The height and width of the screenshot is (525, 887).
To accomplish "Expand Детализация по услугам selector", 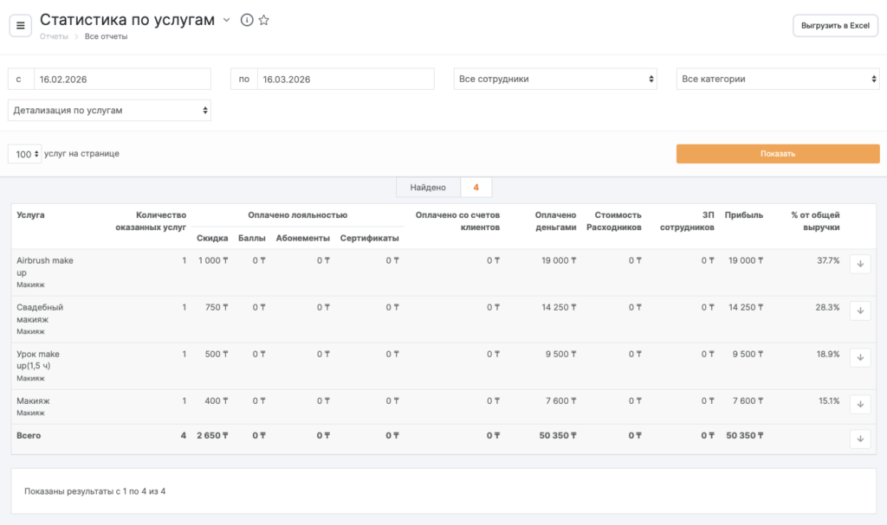I will tap(109, 111).
